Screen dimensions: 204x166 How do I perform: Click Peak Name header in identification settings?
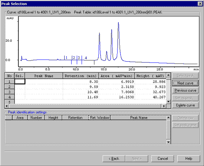tap(139, 118)
